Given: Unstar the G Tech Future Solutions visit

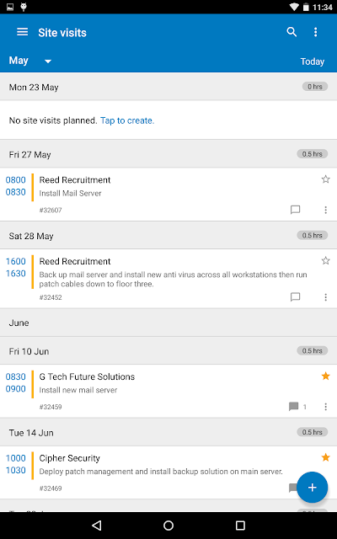Looking at the screenshot, I should coord(326,376).
